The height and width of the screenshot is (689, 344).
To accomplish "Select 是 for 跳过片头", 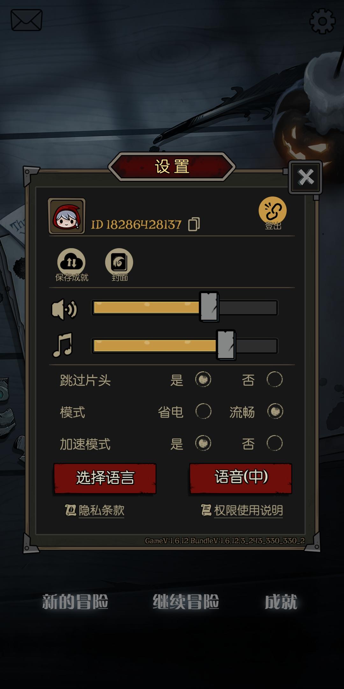I will click(x=203, y=379).
